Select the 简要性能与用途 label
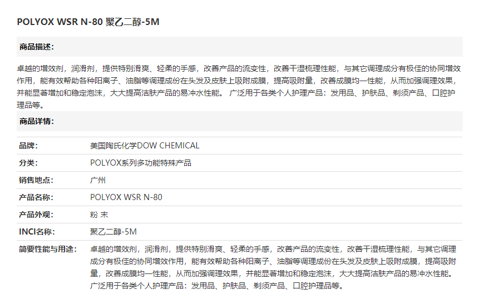The image size is (494, 294). point(48,249)
